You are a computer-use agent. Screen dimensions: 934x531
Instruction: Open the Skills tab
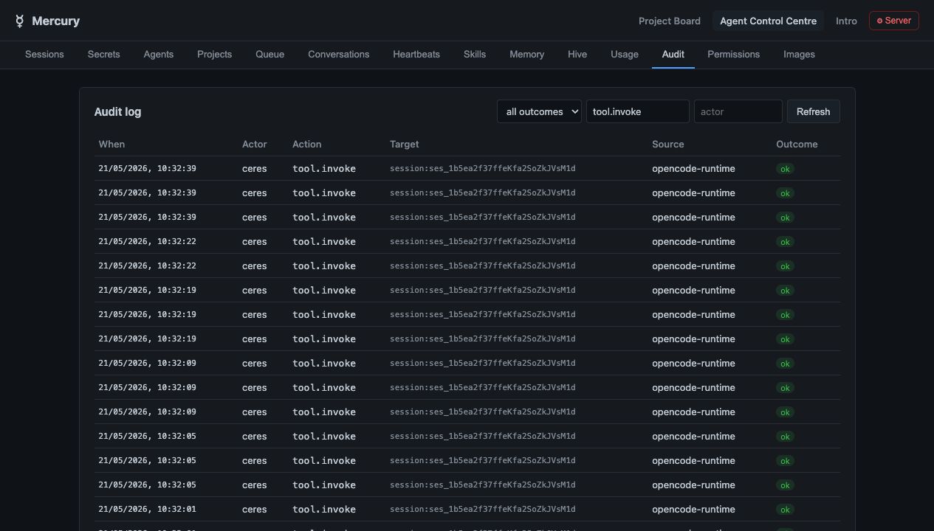point(475,55)
